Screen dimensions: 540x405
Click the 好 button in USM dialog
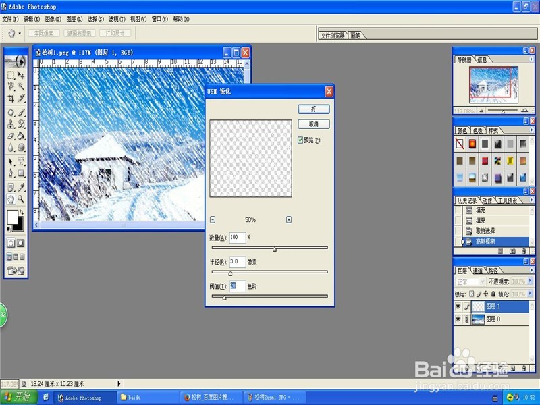coord(314,109)
